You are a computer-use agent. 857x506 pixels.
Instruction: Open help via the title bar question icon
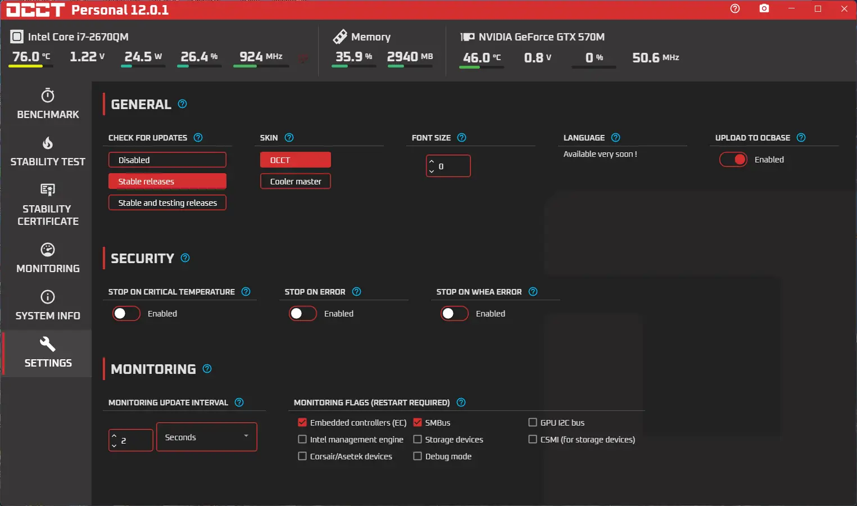[735, 8]
